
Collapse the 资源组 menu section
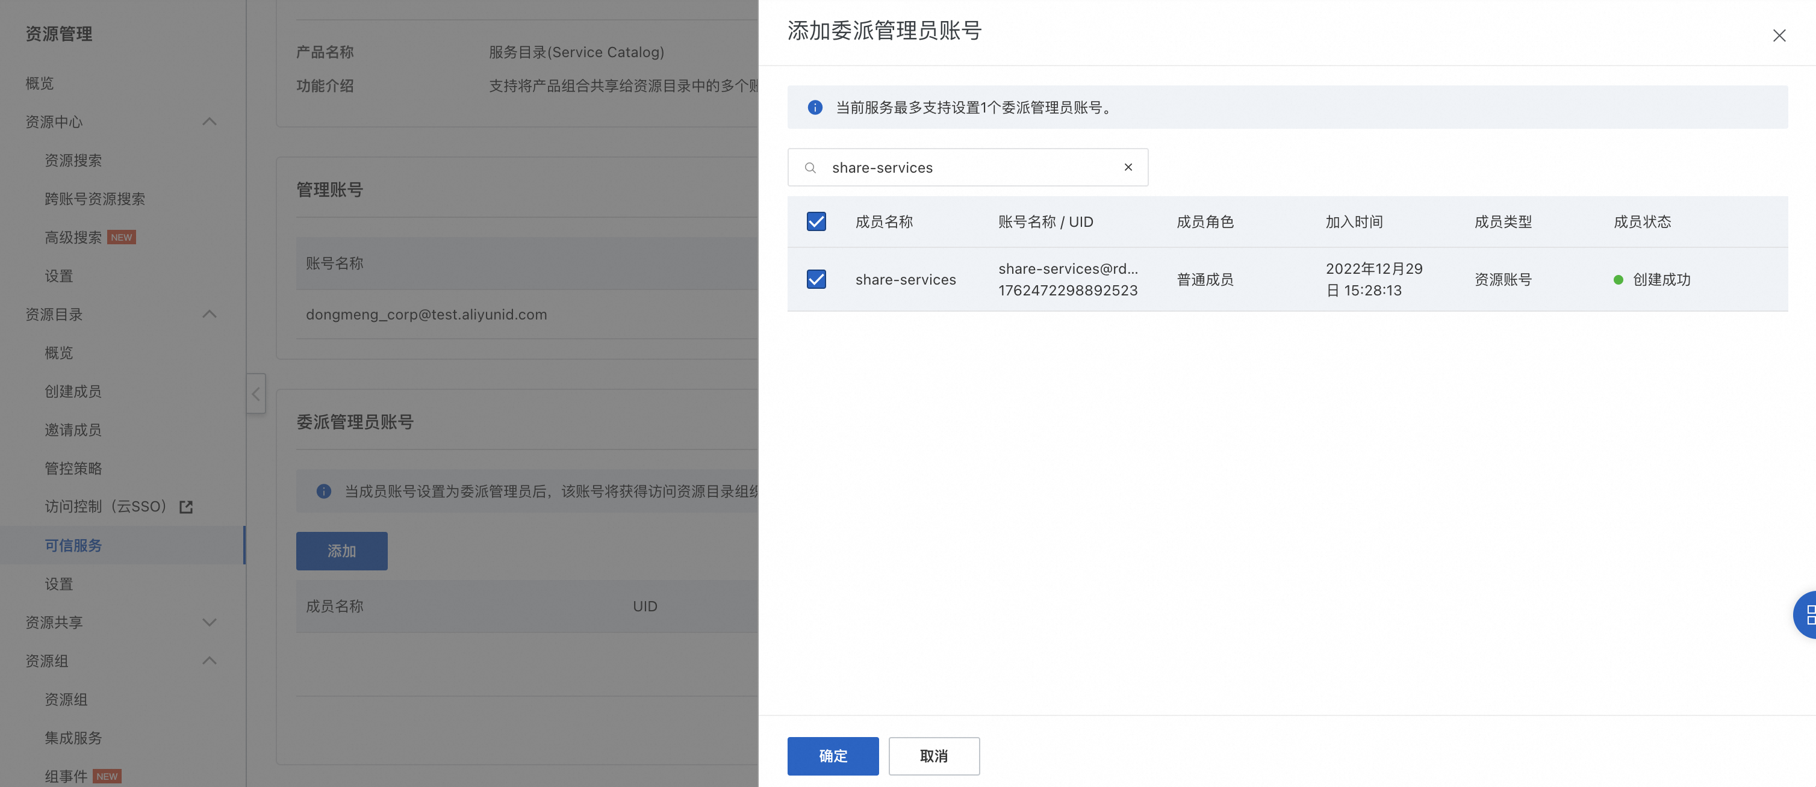(209, 661)
